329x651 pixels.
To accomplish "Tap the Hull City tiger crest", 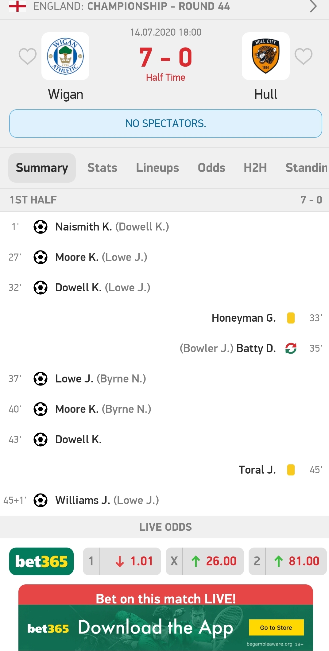I will click(x=265, y=56).
